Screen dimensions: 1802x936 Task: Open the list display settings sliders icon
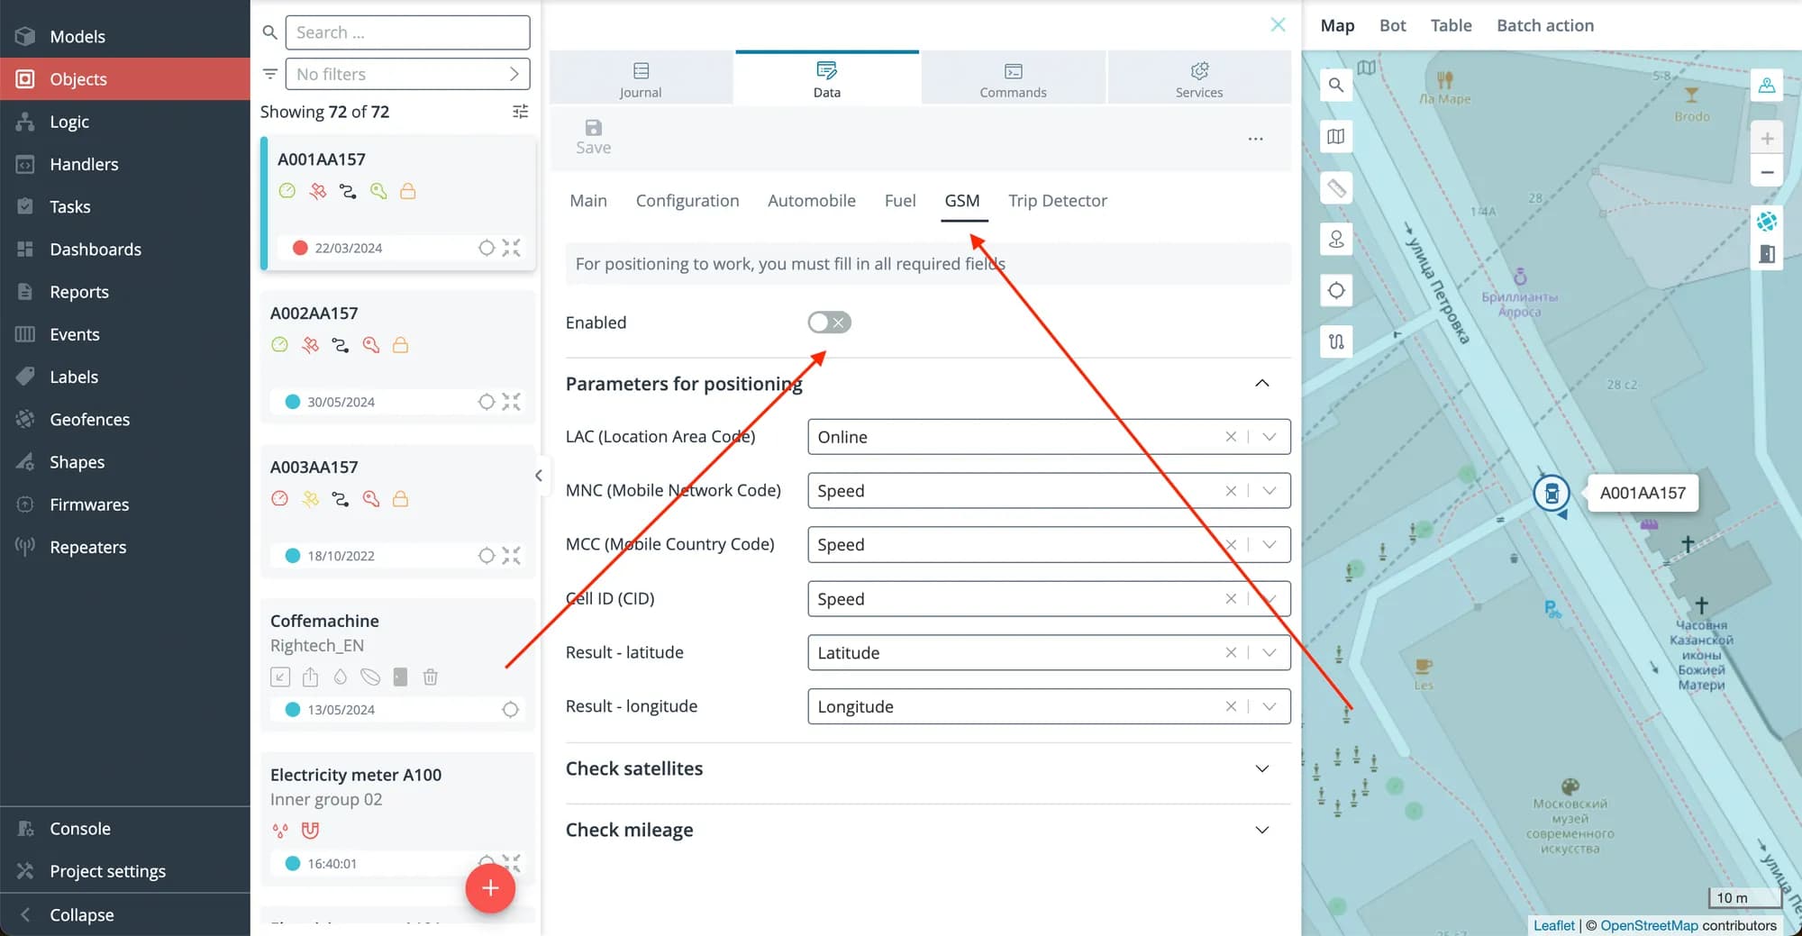point(520,112)
